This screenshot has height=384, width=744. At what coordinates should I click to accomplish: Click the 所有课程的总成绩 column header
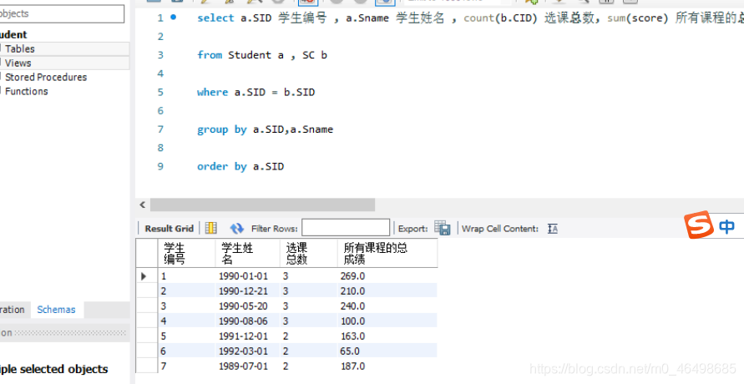[x=387, y=254]
